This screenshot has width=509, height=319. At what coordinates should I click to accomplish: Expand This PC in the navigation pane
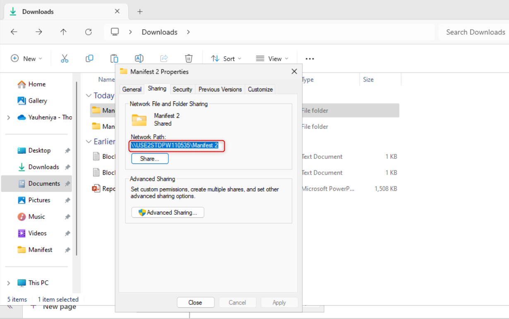[x=10, y=283]
